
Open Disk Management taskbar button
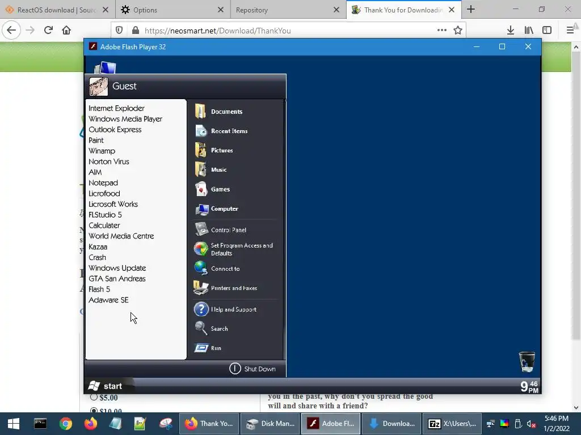pos(271,424)
